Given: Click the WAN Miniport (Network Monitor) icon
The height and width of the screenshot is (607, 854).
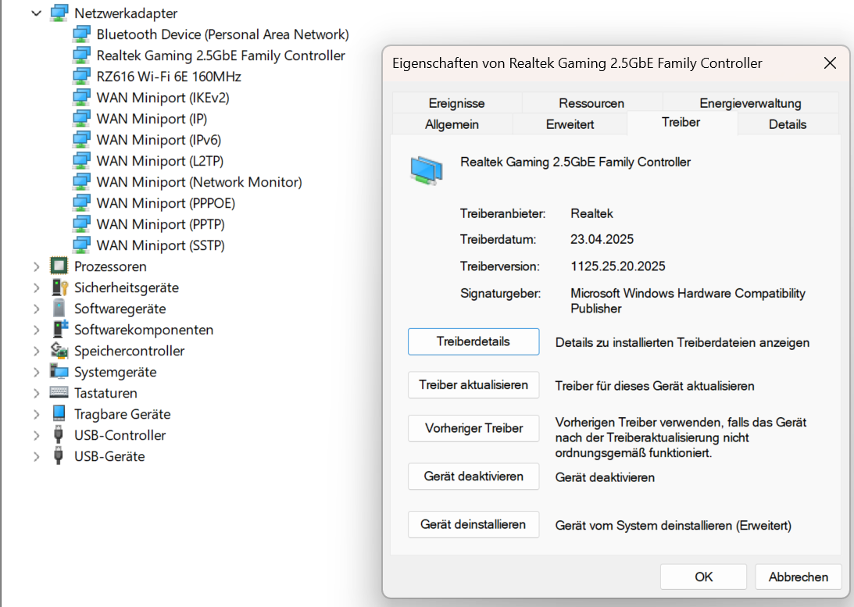Looking at the screenshot, I should pos(81,182).
